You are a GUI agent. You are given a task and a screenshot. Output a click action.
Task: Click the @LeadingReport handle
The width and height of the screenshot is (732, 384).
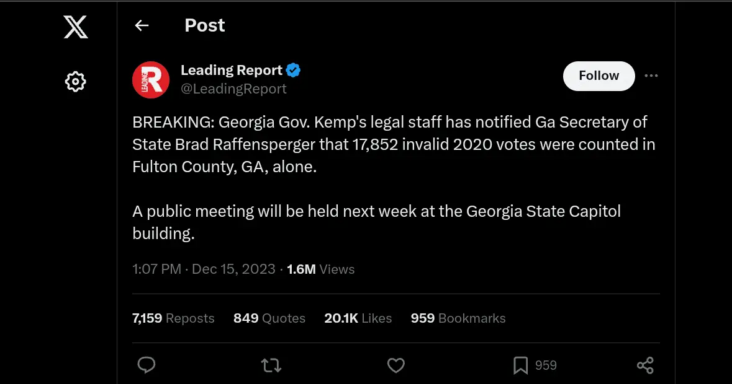click(233, 89)
